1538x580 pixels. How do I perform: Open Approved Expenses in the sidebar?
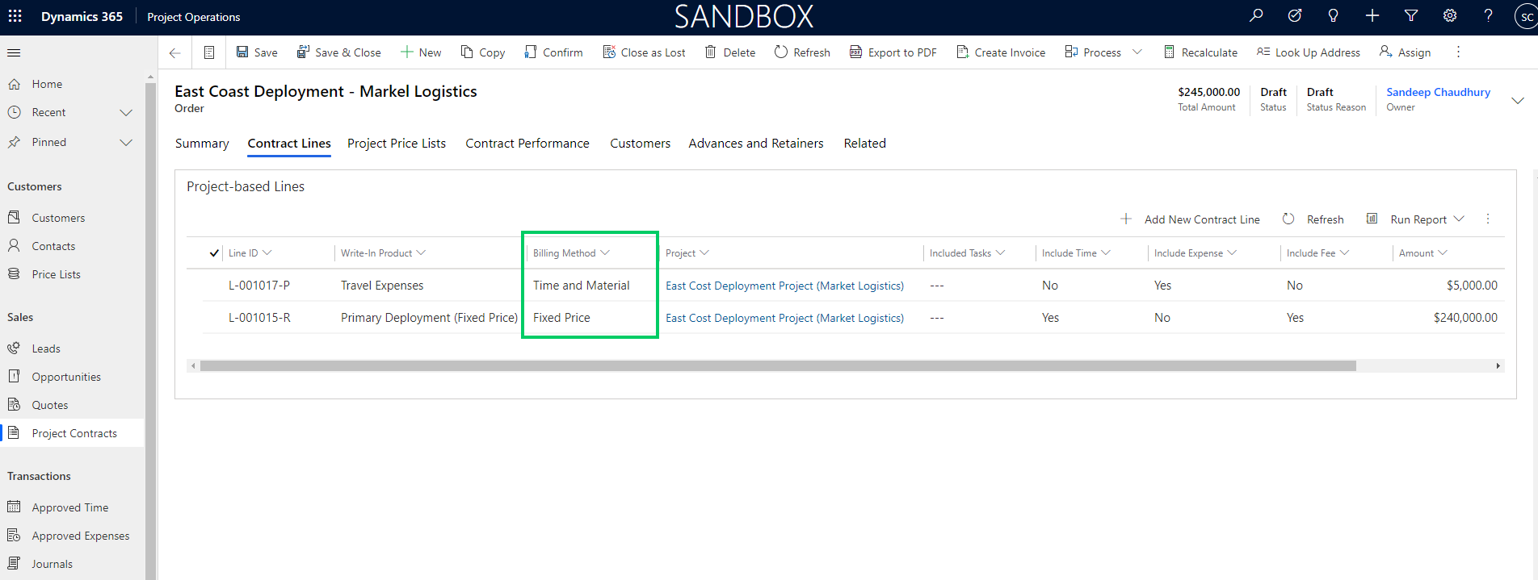pyautogui.click(x=80, y=536)
